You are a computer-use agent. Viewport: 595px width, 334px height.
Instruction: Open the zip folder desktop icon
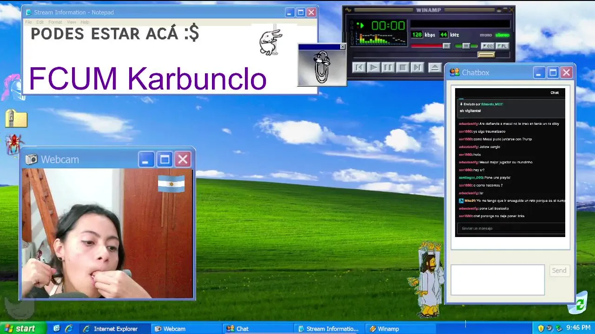point(16,119)
